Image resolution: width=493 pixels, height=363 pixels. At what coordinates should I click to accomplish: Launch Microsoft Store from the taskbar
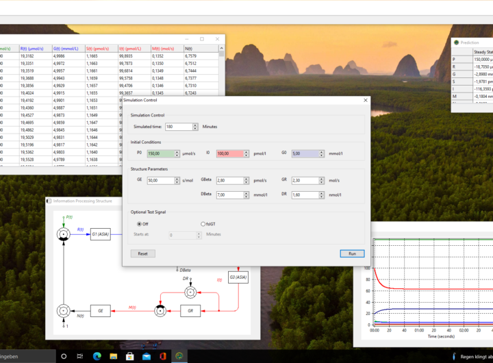coord(129,356)
